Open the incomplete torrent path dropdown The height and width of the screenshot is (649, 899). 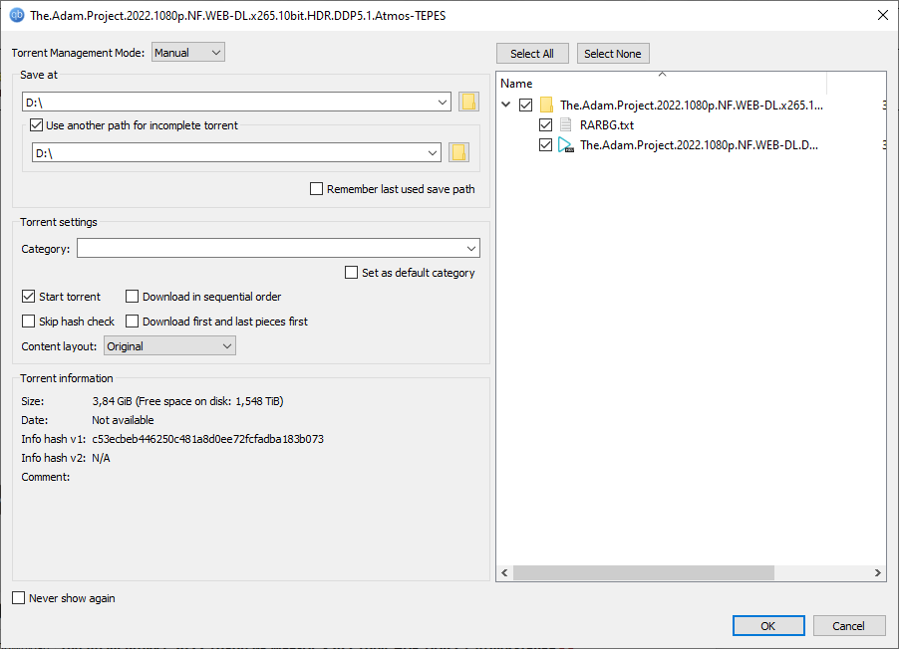click(433, 152)
